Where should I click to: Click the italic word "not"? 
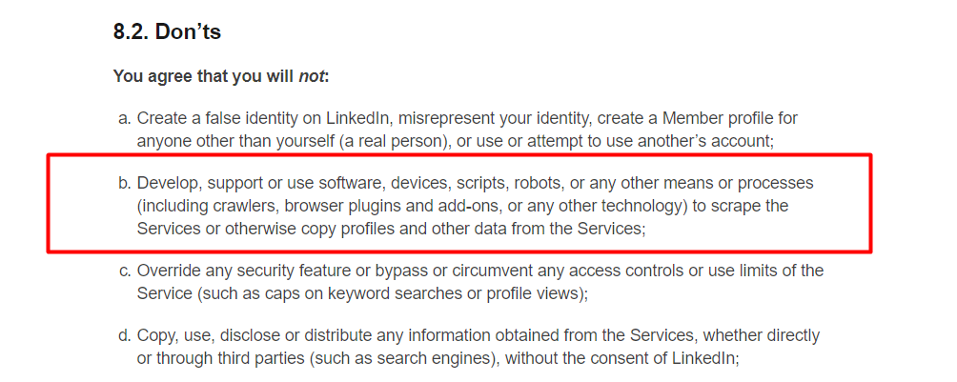pyautogui.click(x=312, y=76)
